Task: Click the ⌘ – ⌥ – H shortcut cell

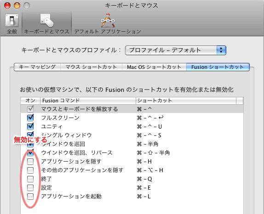Action: 150,170
